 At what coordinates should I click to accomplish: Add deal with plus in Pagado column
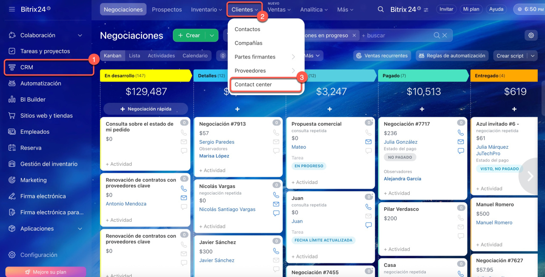pyautogui.click(x=422, y=109)
